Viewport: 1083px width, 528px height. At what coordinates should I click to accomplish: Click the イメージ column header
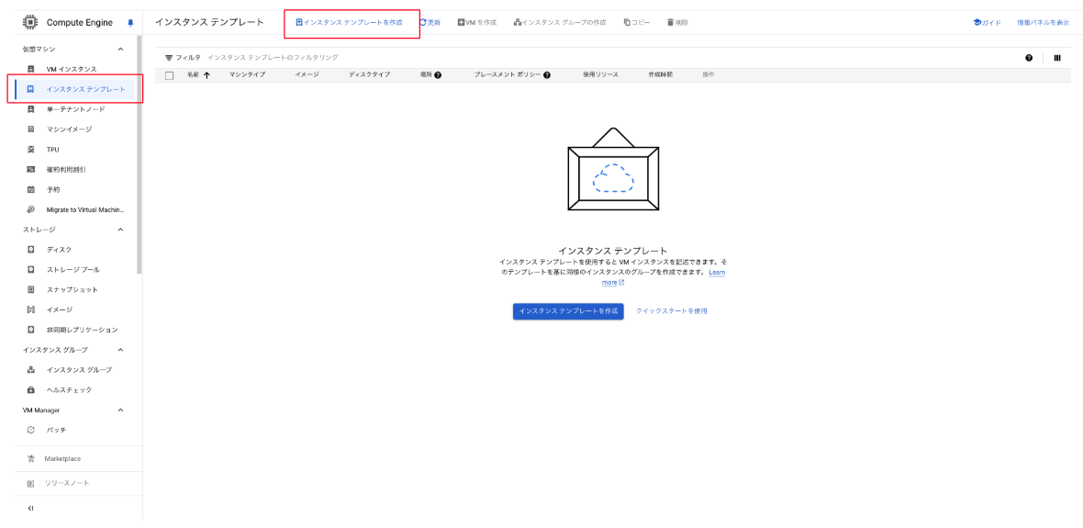pyautogui.click(x=307, y=74)
